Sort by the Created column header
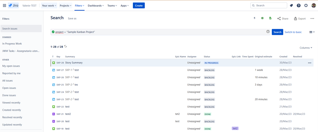Viewport: 318px width, 132px height. pyautogui.click(x=283, y=57)
